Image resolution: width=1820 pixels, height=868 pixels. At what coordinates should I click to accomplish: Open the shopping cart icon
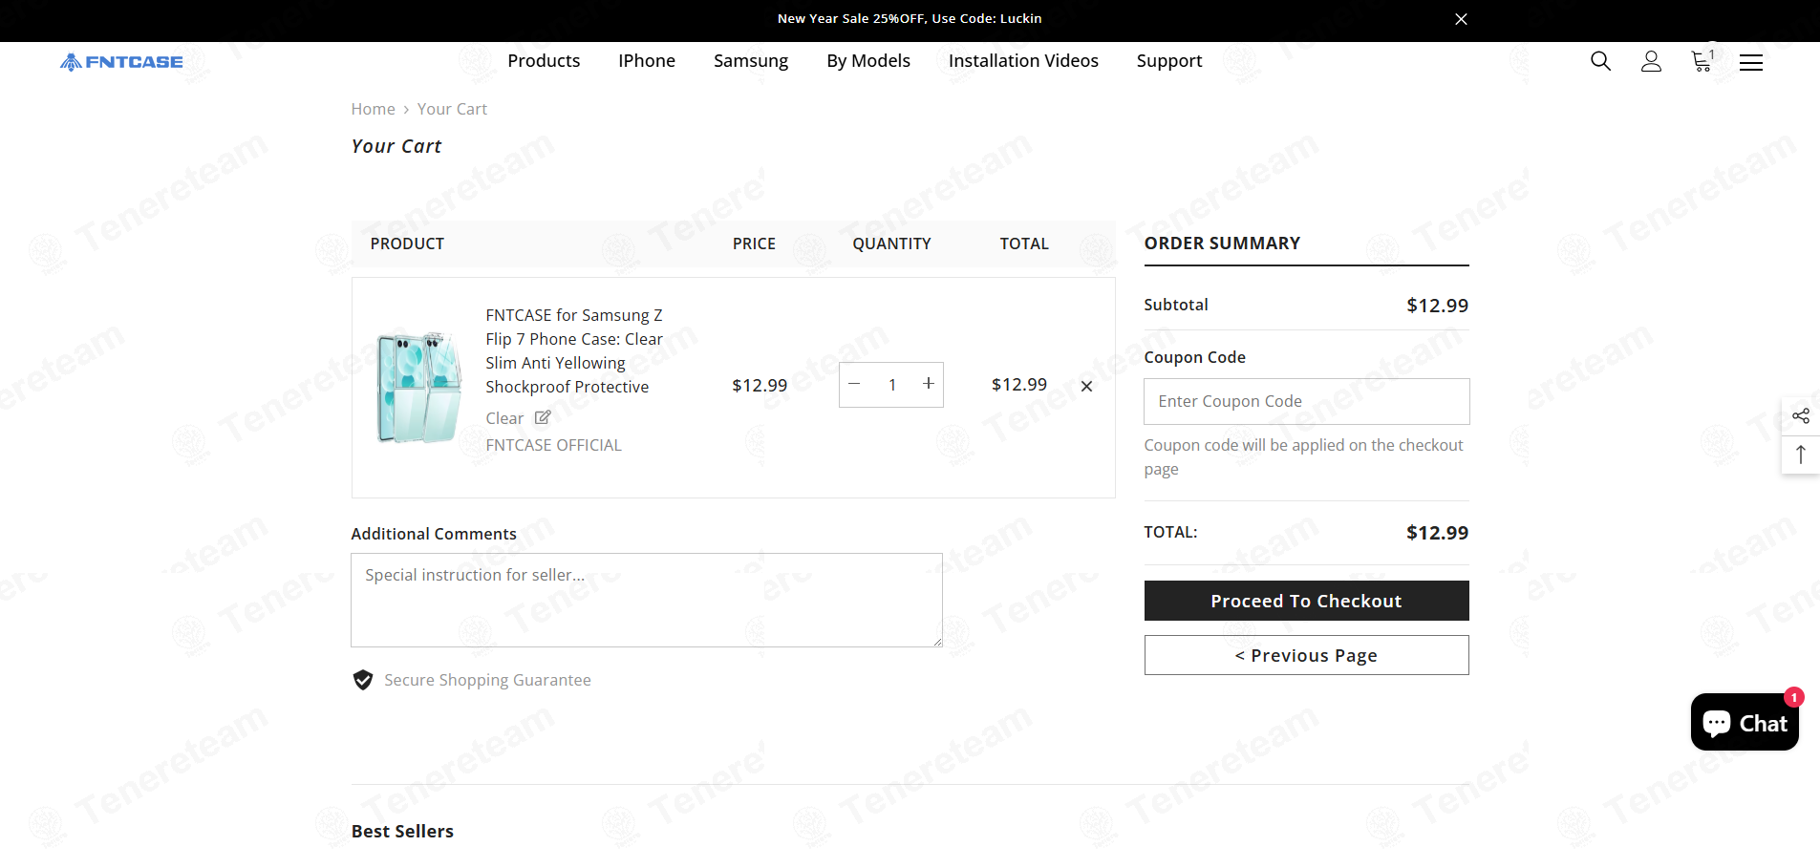1702,61
